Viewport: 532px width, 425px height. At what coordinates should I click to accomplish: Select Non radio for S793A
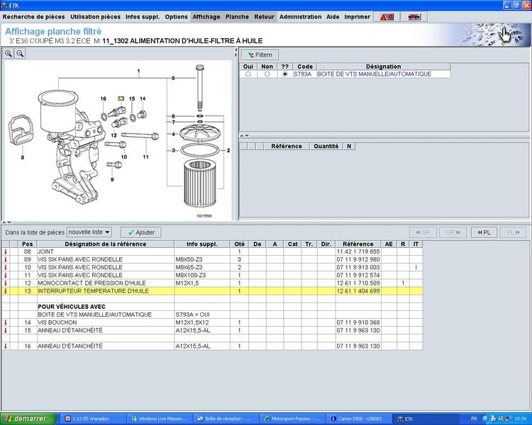point(267,74)
